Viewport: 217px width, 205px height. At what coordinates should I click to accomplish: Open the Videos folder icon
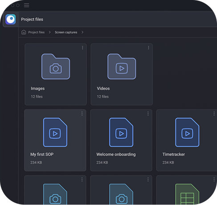point(122,66)
